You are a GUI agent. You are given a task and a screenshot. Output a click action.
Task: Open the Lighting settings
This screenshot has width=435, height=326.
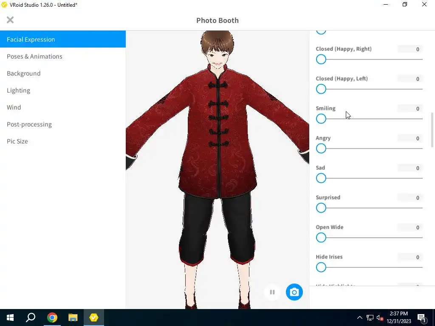pos(63,90)
